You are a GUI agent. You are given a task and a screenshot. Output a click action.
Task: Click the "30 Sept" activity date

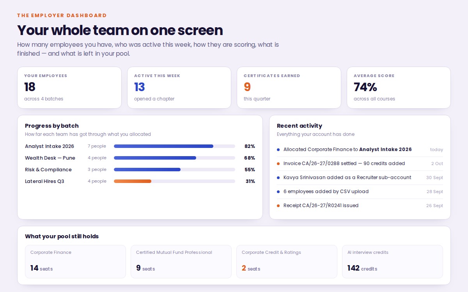click(434, 178)
